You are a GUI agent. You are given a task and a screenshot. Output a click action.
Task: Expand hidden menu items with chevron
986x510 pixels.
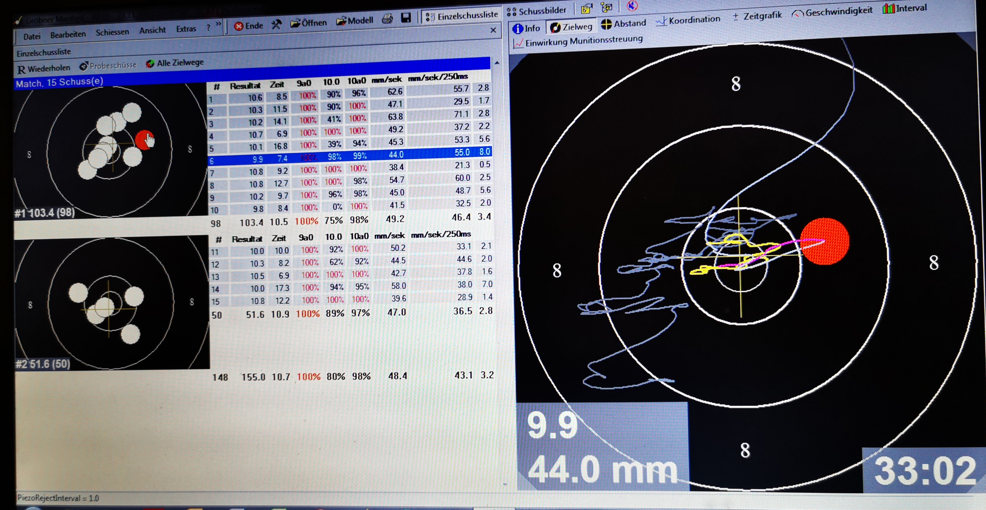tap(218, 24)
